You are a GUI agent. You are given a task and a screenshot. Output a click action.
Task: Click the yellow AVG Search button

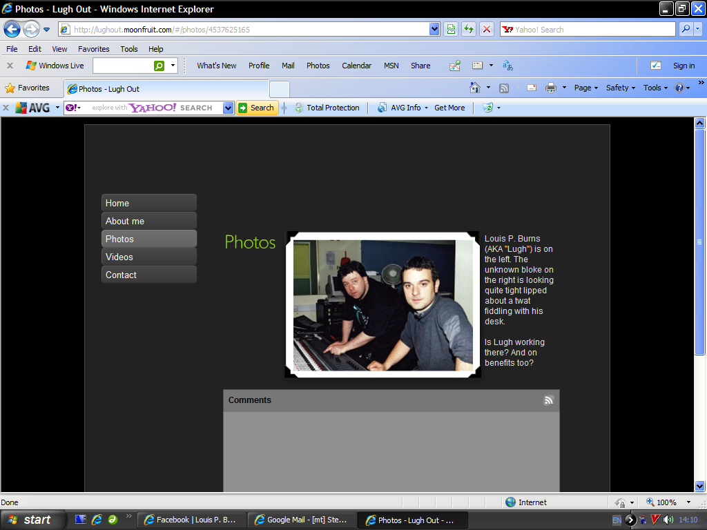point(256,108)
